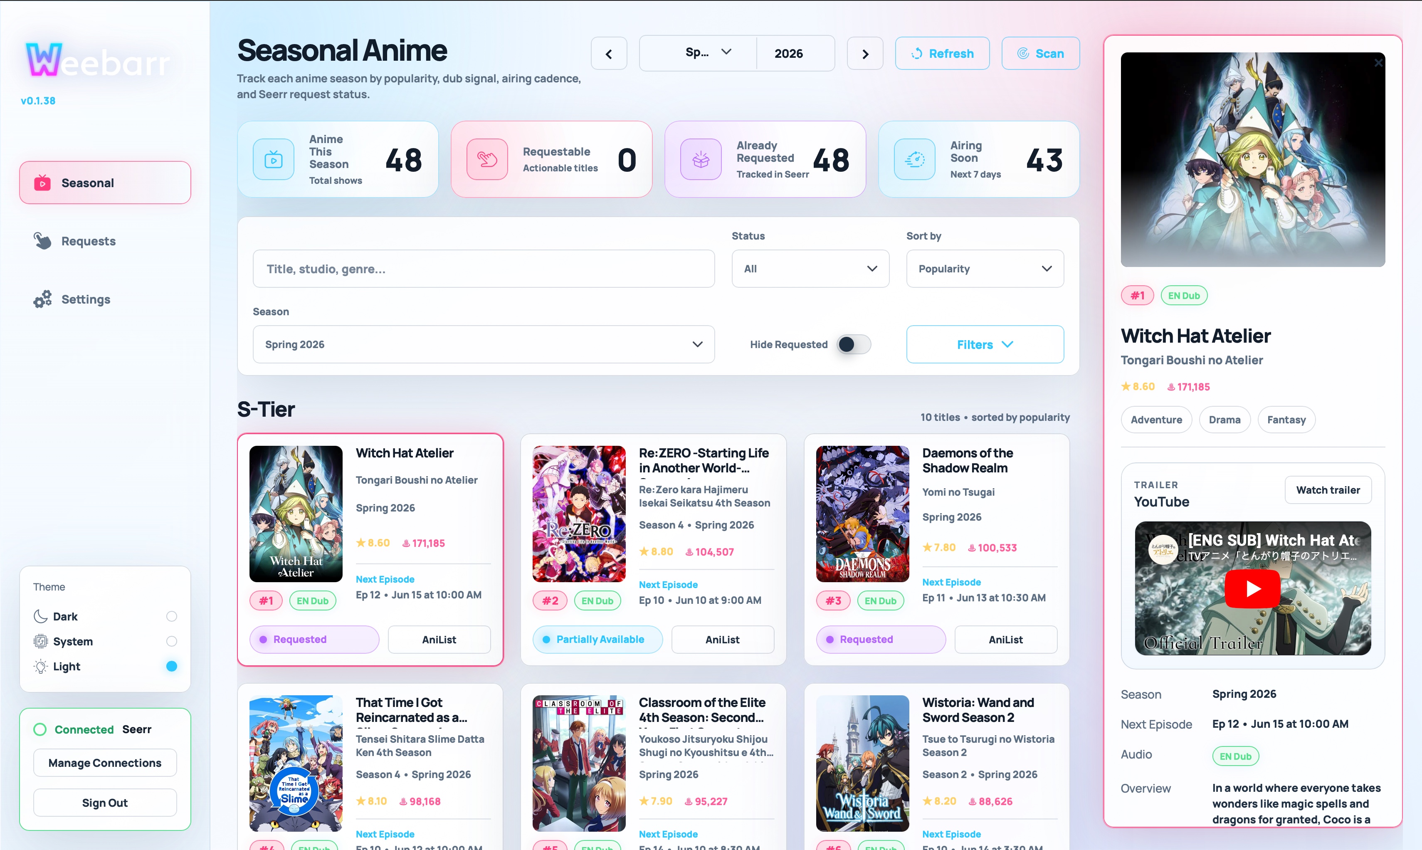Click the Anime This Season stat icon

pos(273,160)
